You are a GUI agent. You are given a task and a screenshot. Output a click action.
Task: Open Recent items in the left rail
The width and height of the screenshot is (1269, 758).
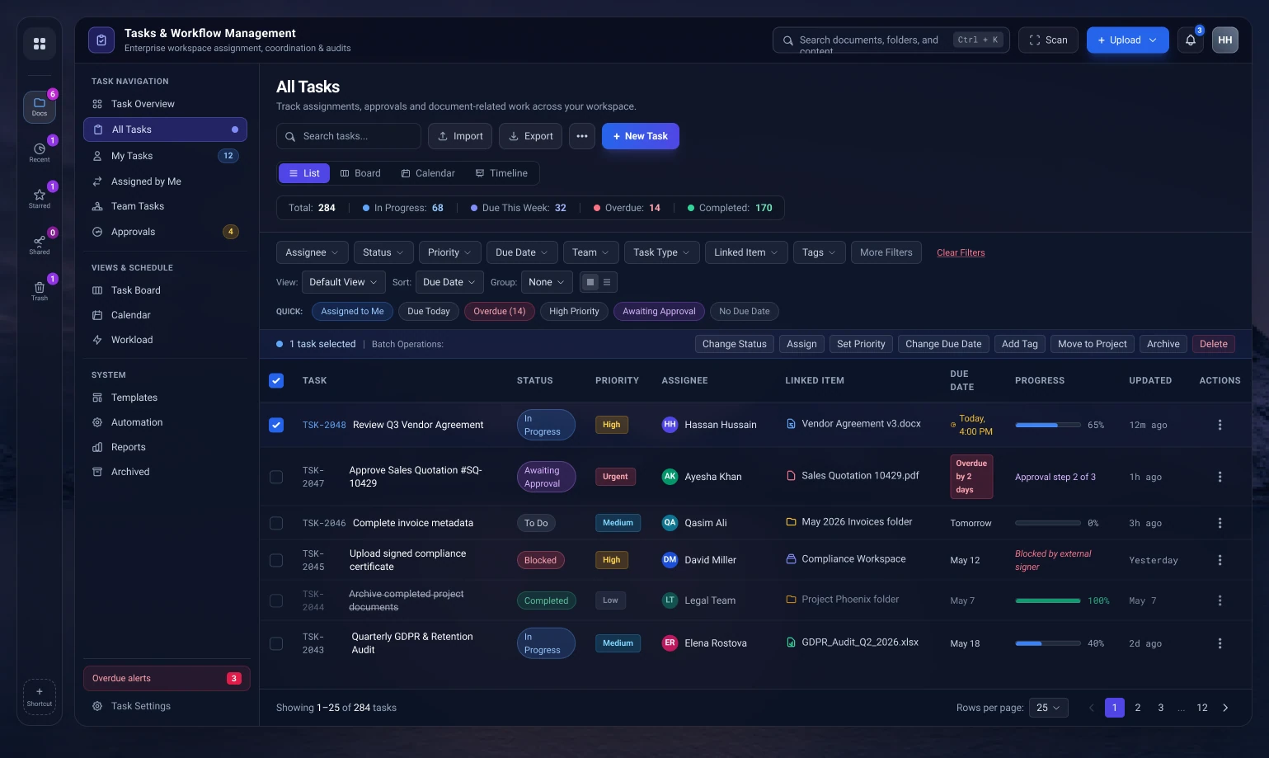[40, 153]
